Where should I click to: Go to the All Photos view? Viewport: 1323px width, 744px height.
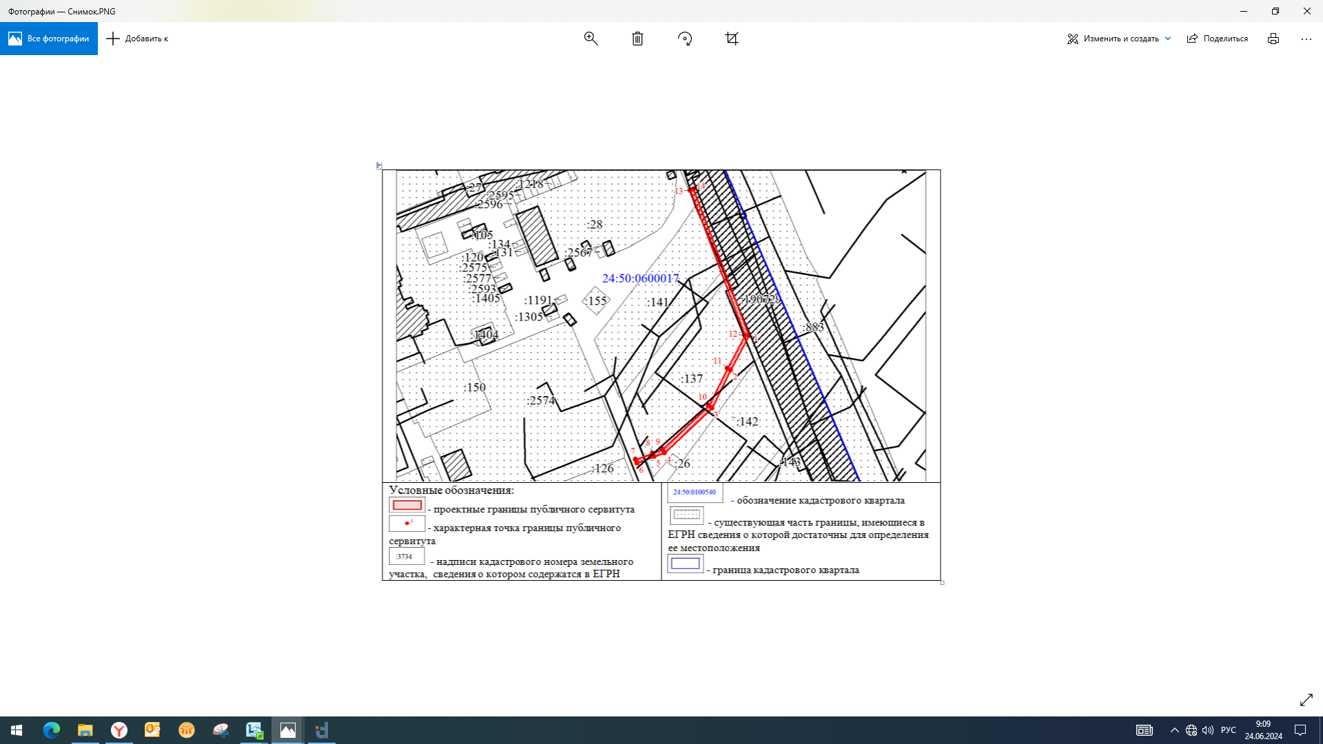[49, 39]
